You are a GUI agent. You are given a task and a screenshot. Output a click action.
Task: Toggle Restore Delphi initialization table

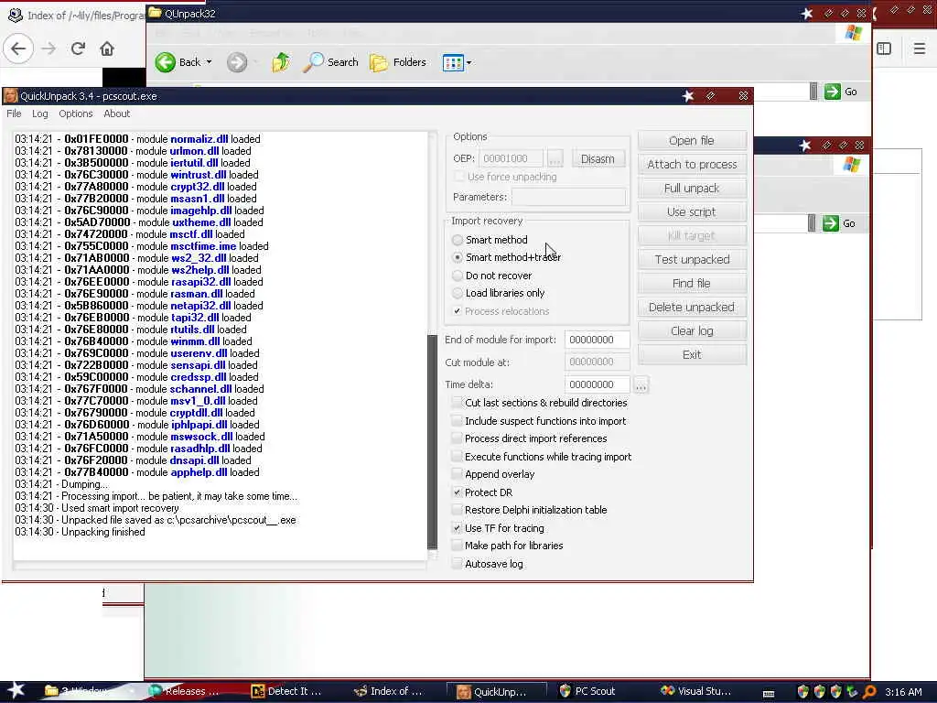pyautogui.click(x=458, y=510)
